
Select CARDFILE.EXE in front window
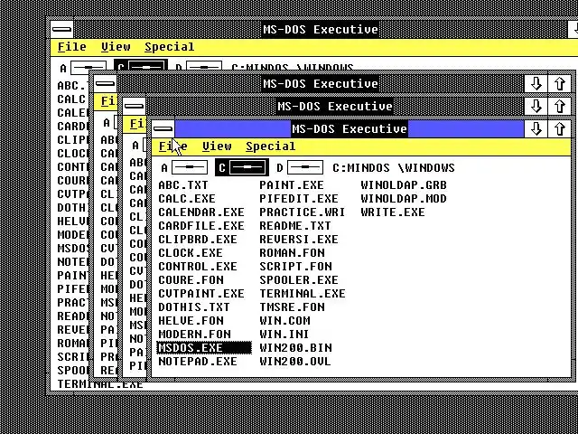201,226
